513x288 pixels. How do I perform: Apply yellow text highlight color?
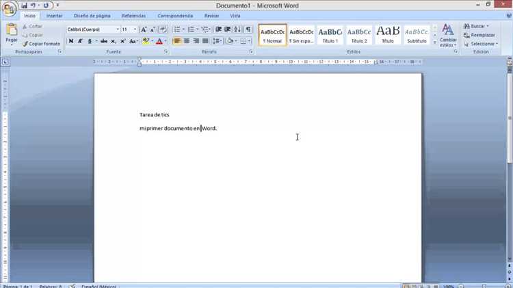(146, 41)
